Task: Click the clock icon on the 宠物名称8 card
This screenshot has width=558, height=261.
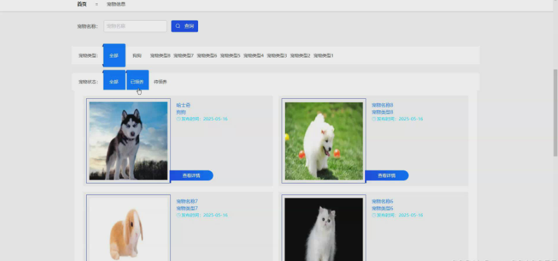Action: coord(374,119)
